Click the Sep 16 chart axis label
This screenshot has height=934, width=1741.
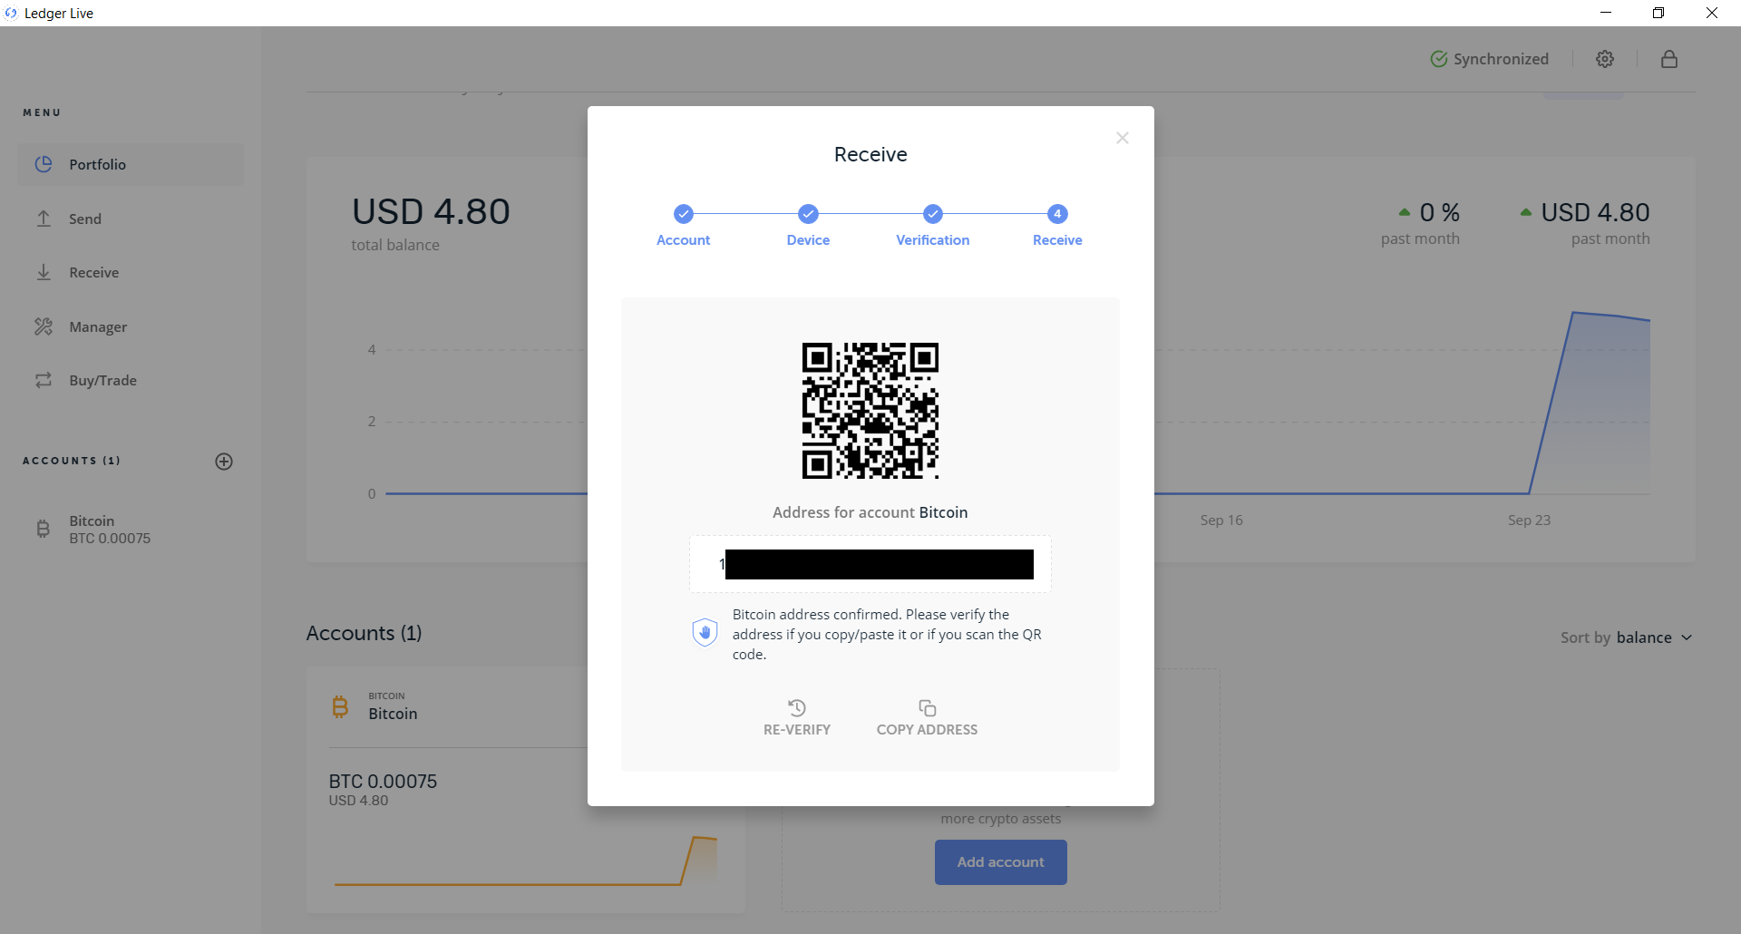[1221, 521]
